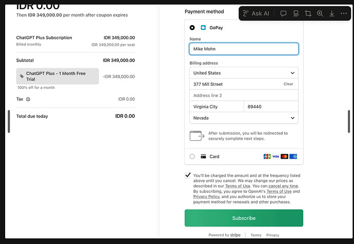The image size is (354, 244).
Task: Open the cancel any time link
Action: pos(283,186)
